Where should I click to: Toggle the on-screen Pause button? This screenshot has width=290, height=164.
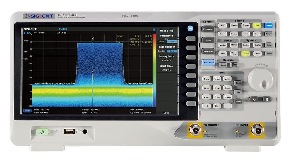click(x=27, y=111)
